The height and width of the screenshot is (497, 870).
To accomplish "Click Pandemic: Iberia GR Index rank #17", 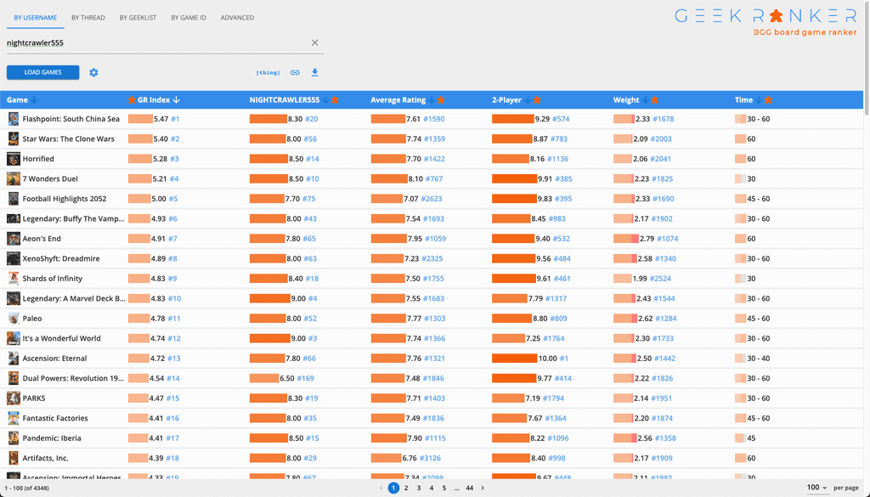I will 172,438.
